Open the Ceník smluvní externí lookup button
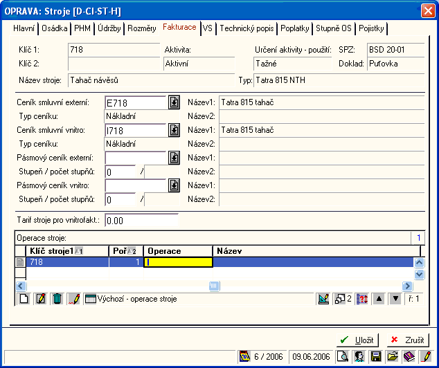The image size is (439, 368). pyautogui.click(x=174, y=102)
